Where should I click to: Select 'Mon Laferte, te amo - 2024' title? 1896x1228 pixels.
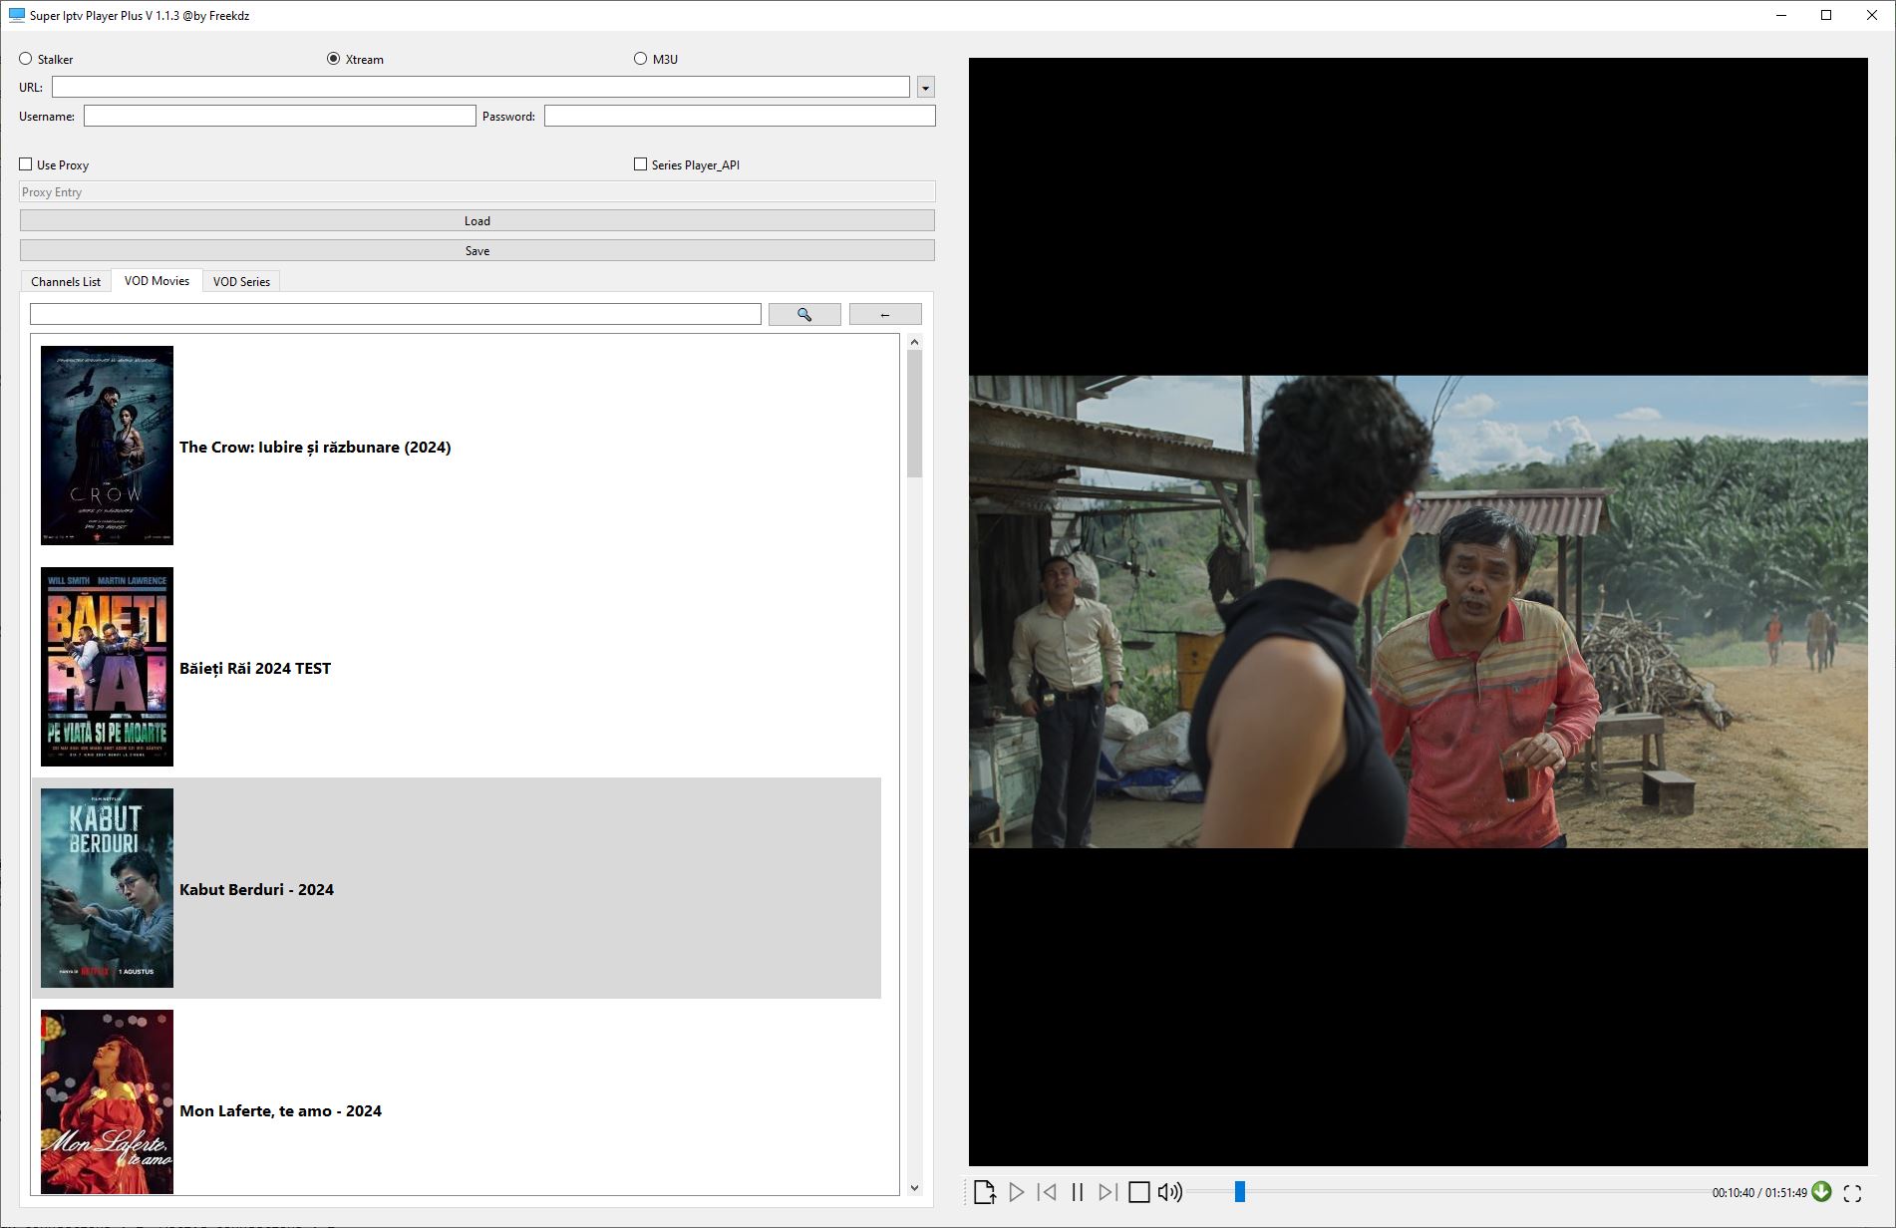[280, 1111]
